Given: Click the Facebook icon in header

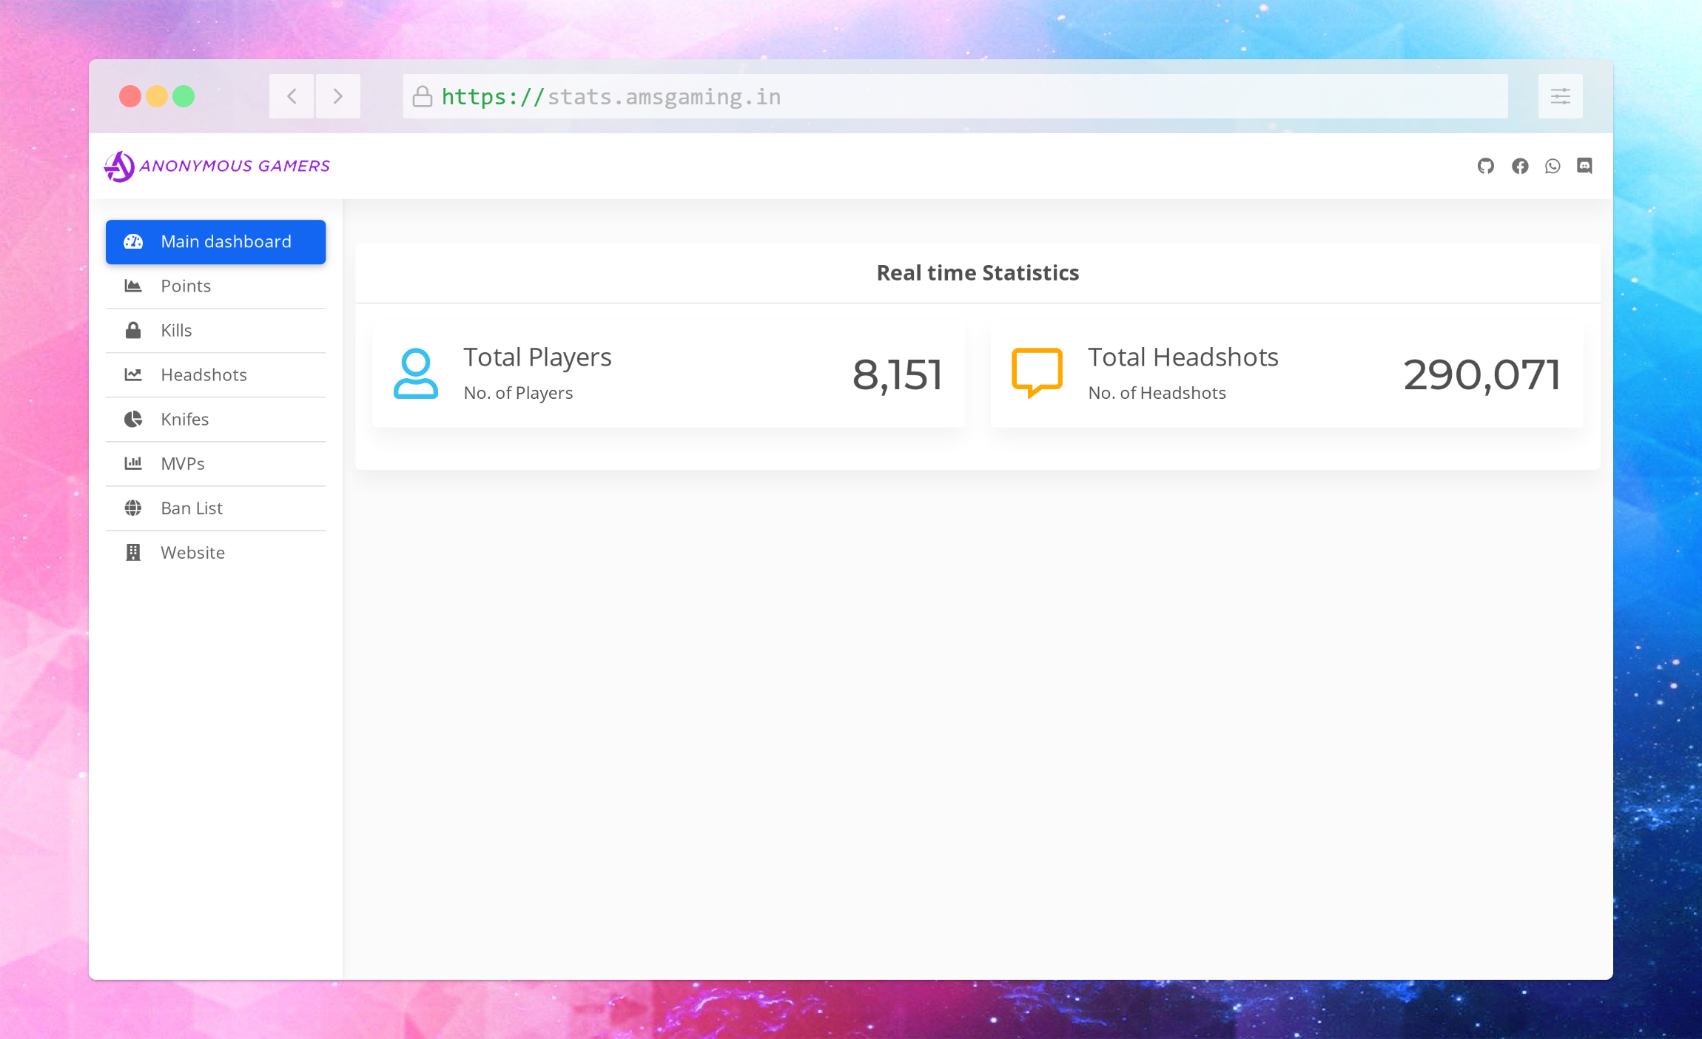Looking at the screenshot, I should click(x=1519, y=166).
